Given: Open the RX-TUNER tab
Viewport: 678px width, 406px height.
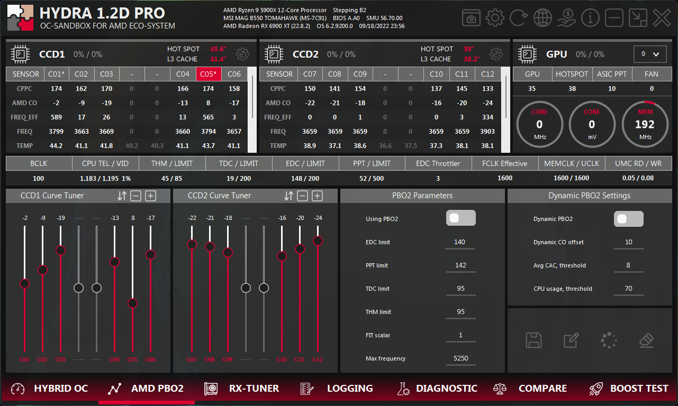Looking at the screenshot, I should click(x=242, y=389).
